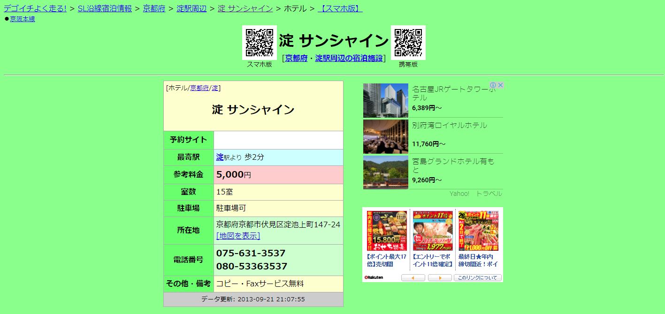Open 淀駅周辺の宿泊施設 link under title
665x314 pixels.
(x=349, y=58)
